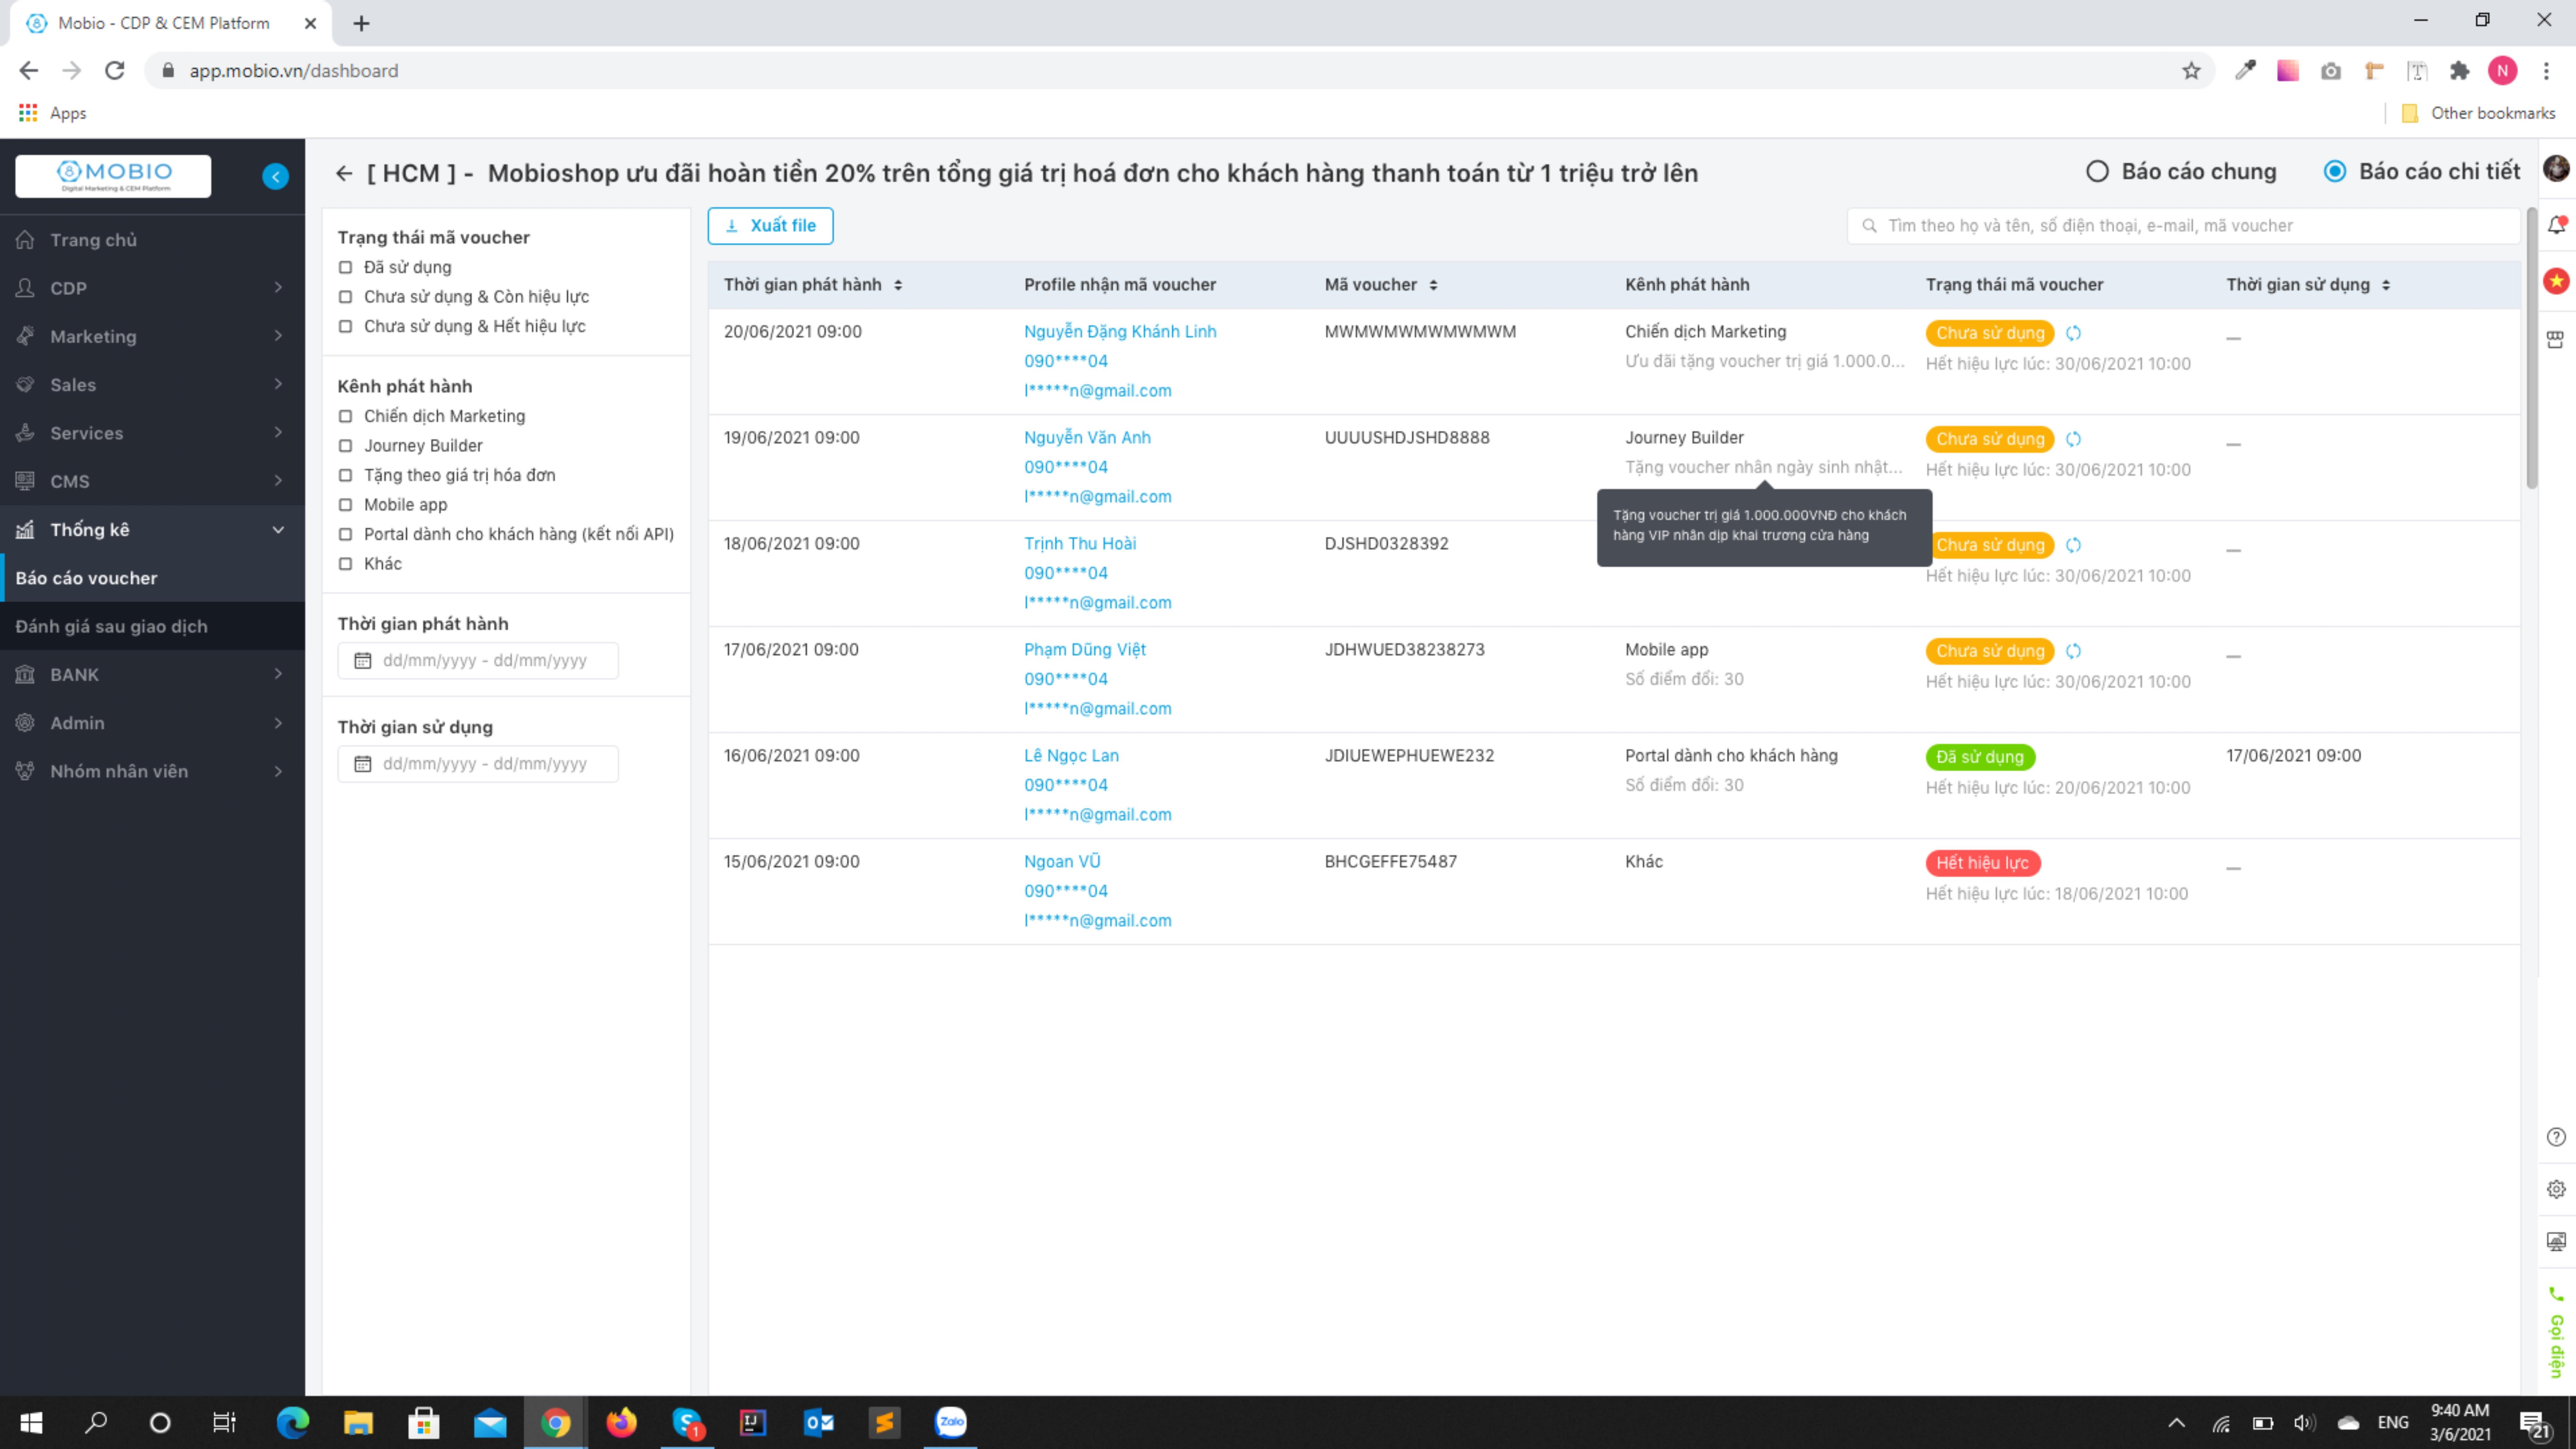Click the refresh icon in Nguyễn Văn Anh row
Viewport: 2576px width, 1449px height.
[x=2073, y=439]
